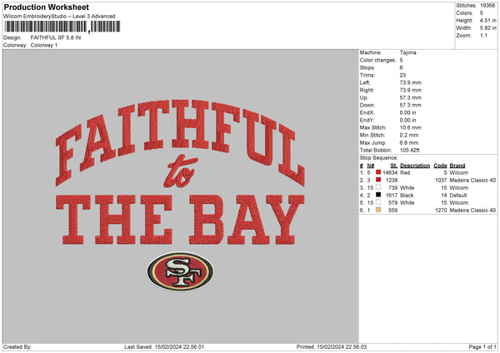Click the script "to" in the design
Image resolution: width=500 pixels, height=353 pixels.
coord(180,172)
